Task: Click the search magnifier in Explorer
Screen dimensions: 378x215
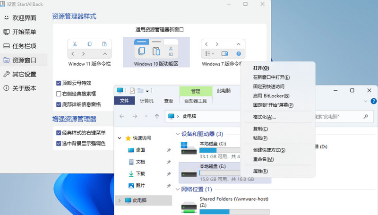Action: (x=366, y=116)
